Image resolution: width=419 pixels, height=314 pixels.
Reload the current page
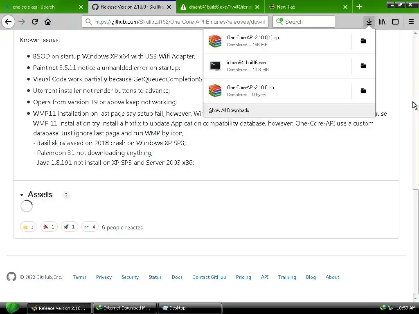coord(35,22)
